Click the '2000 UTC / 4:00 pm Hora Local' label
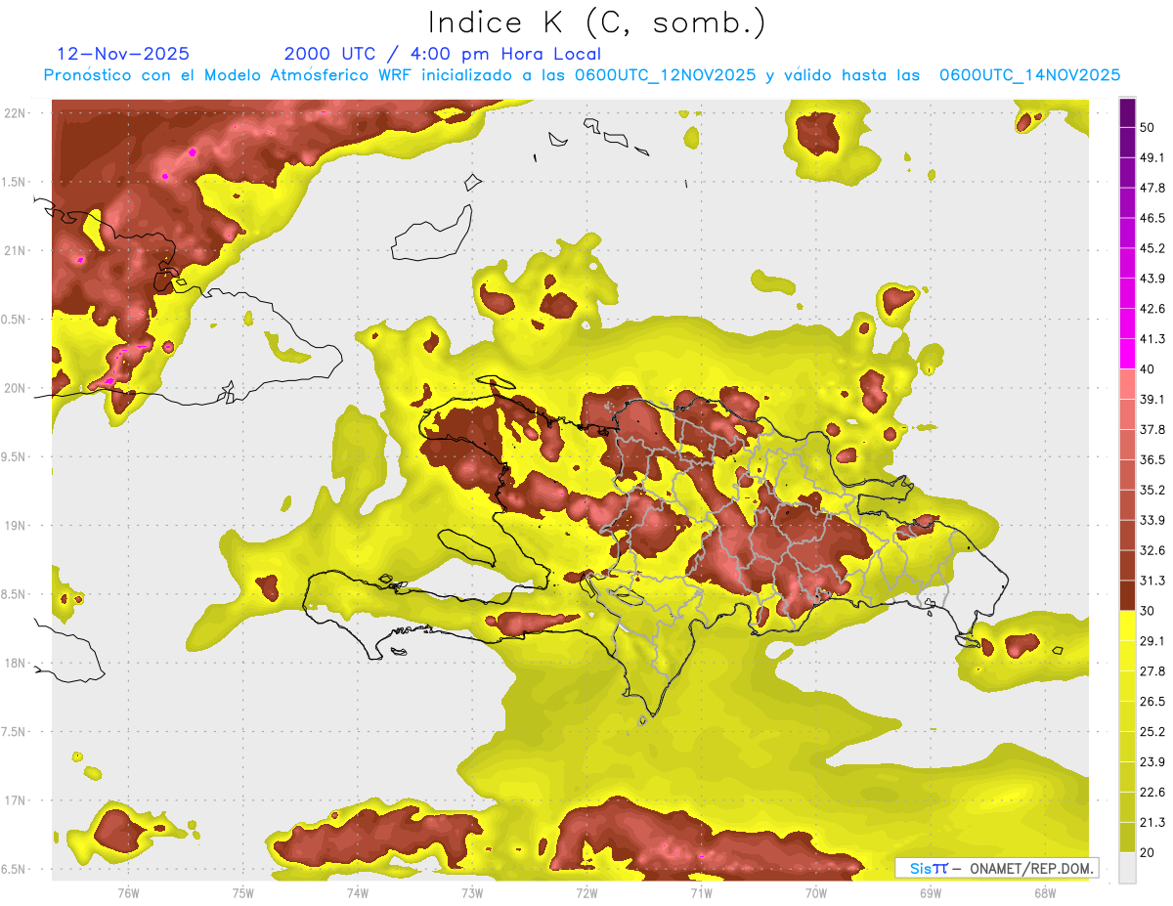The width and height of the screenshot is (1173, 906). coord(443,54)
